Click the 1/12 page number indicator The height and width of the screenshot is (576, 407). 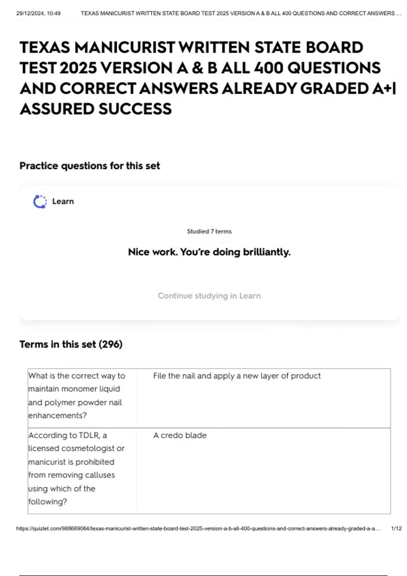(396, 528)
